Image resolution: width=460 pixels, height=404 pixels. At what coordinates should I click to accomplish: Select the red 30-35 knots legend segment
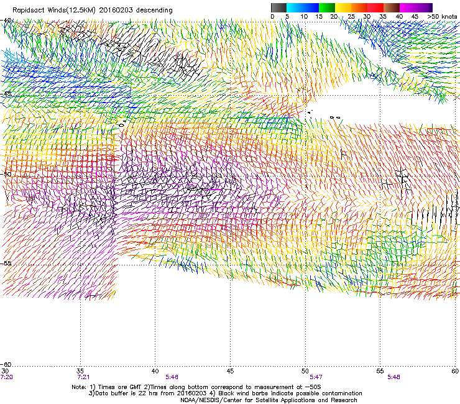pos(375,7)
